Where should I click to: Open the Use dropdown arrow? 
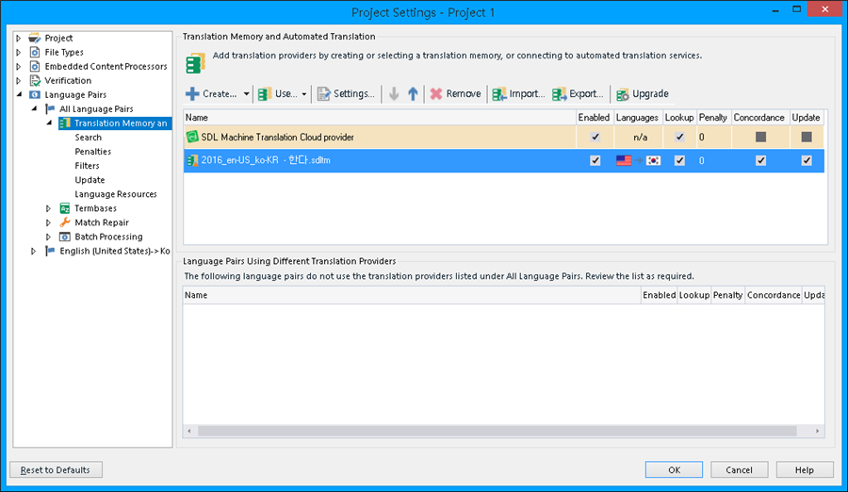tap(304, 93)
